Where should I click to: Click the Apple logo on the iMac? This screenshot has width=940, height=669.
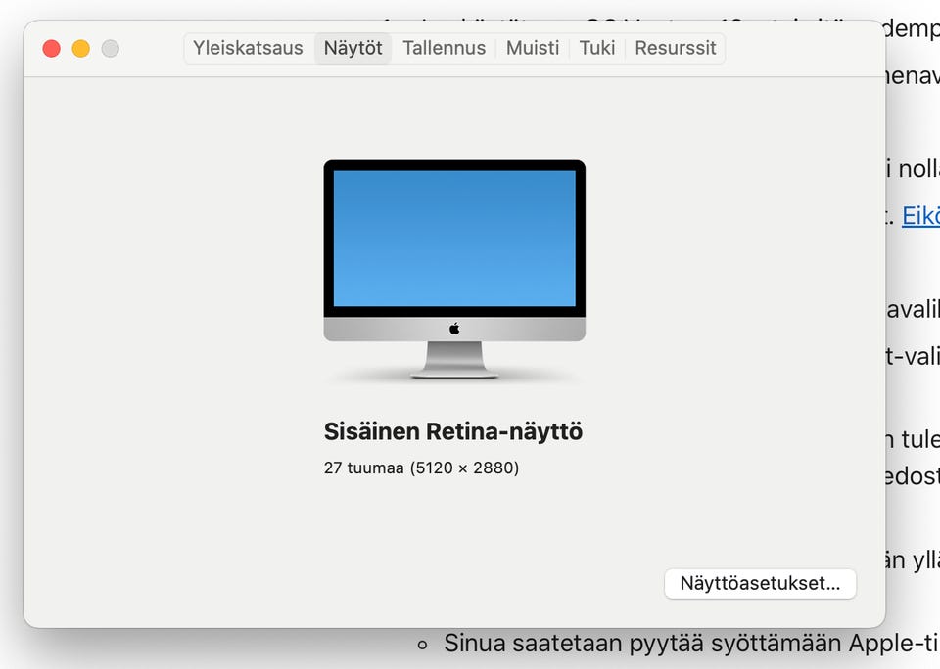point(454,329)
